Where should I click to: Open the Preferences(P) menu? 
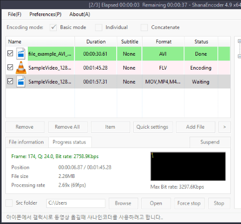pos(46,14)
